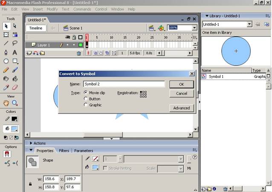
Task: Collapse the Library panel triangle
Action: click(207, 16)
